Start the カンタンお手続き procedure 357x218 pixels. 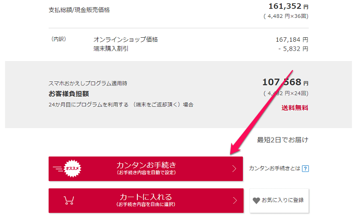[146, 169]
